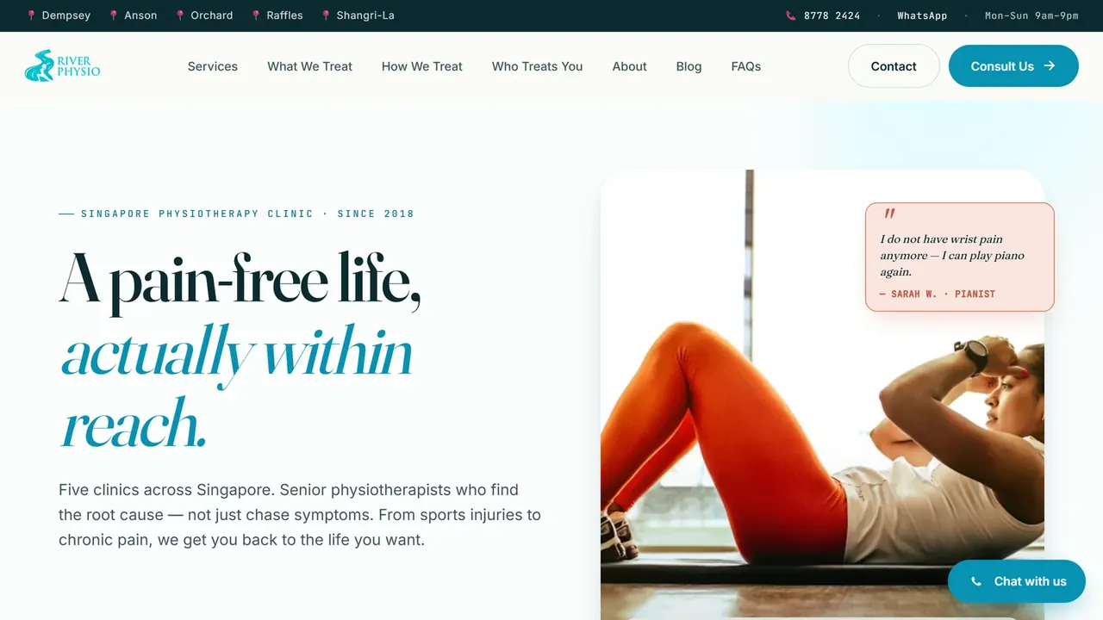Call the number 8778 2424

832,15
